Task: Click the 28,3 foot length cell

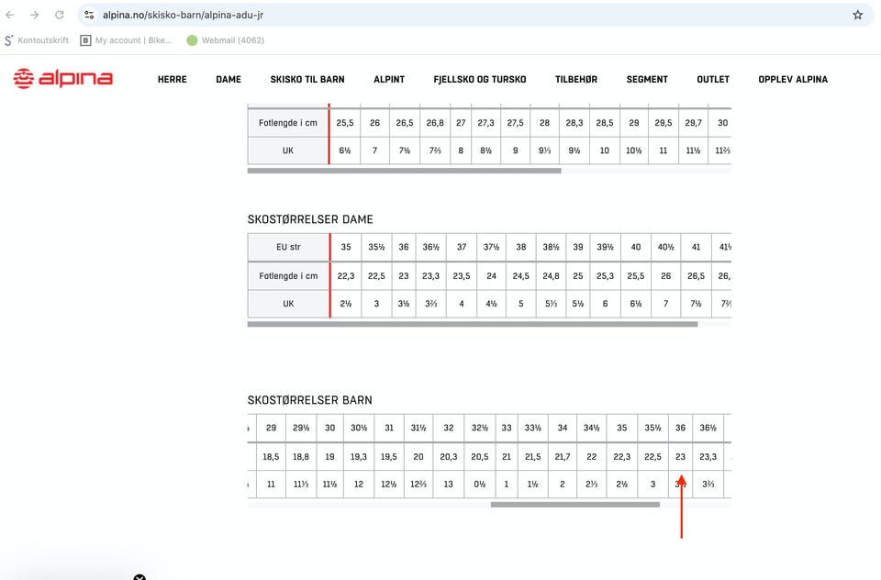Action: coord(574,123)
